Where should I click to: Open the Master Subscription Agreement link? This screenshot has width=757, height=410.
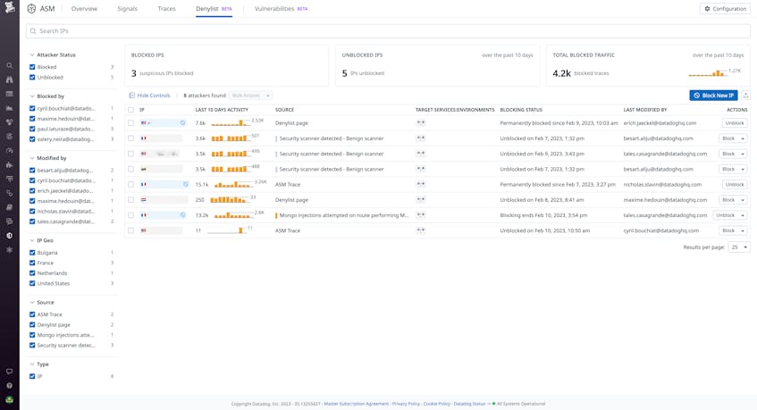click(x=357, y=404)
